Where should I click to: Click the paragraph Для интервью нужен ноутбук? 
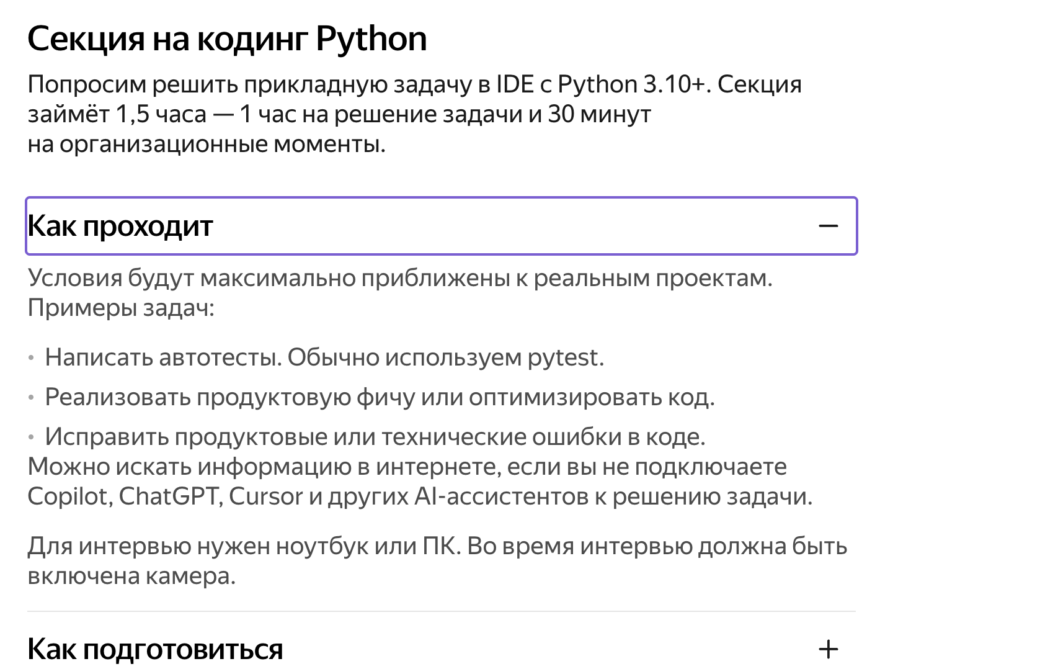[437, 547]
